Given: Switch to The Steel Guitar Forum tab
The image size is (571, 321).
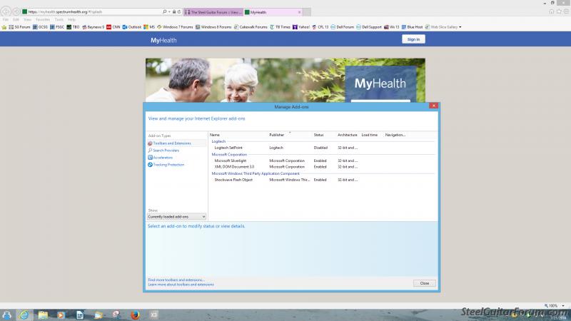Looking at the screenshot, I should pyautogui.click(x=213, y=12).
